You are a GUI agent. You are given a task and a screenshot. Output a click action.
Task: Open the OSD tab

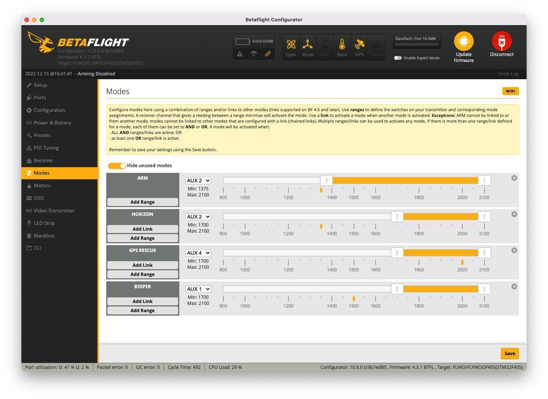pos(59,198)
